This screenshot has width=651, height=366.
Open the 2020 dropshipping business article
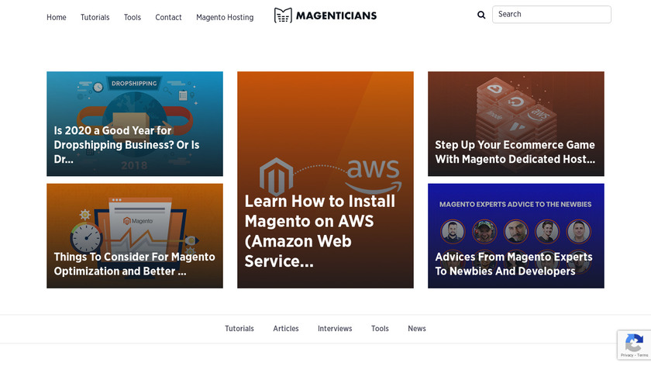click(135, 124)
